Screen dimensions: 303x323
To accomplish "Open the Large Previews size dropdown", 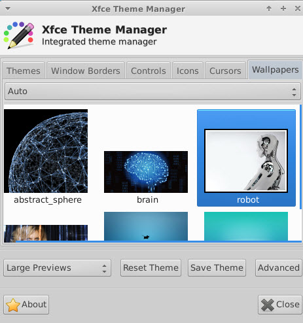I will pos(57,268).
